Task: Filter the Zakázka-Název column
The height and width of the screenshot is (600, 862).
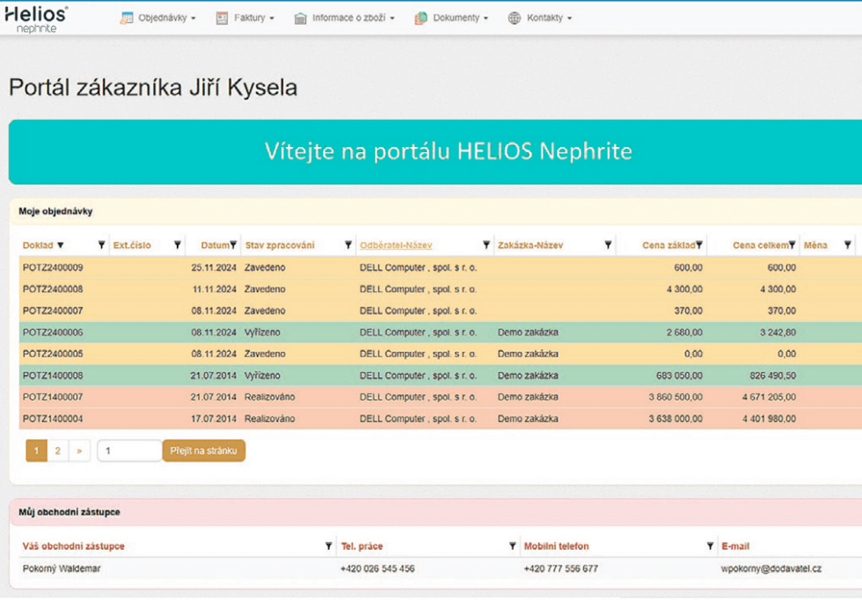Action: 608,245
